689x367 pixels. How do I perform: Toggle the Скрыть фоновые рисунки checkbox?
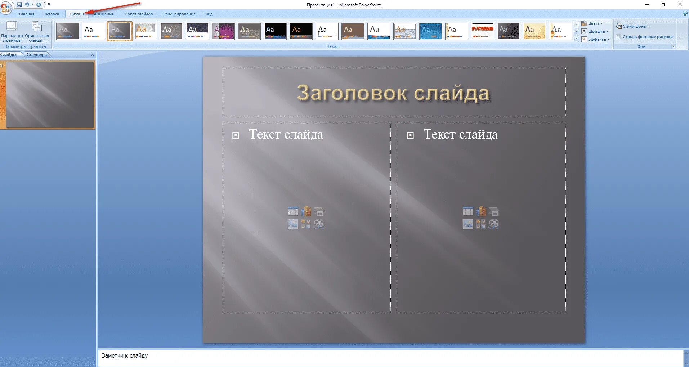tap(618, 37)
